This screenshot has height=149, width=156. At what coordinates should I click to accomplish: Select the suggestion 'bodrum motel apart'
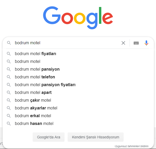point(78,93)
